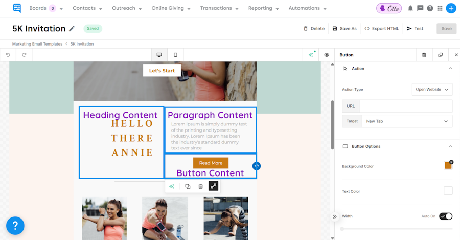Open the help question mark in top bar
Viewport: 460px width, 240px height.
[430, 8]
